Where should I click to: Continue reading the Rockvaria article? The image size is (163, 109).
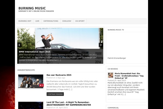(x=55, y=94)
